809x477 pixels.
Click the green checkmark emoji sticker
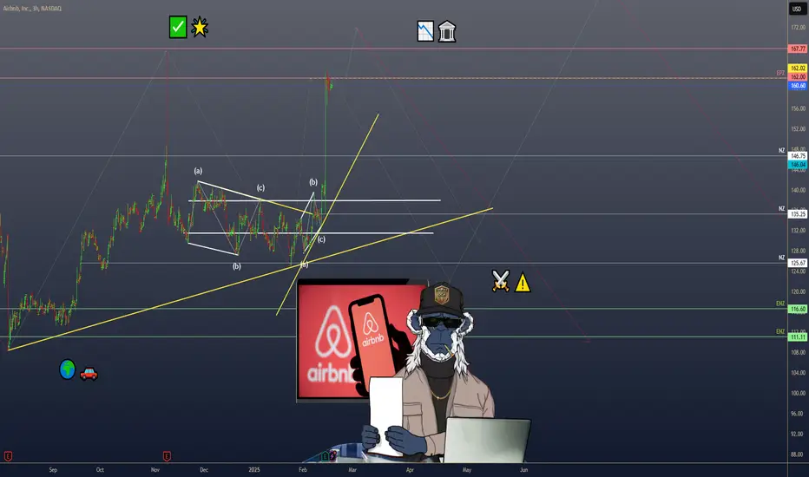coord(177,27)
